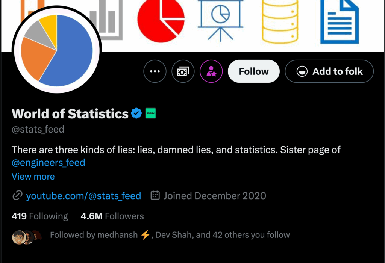Open the pie chart profile picture
Screen dimensions: 385x263
click(57, 50)
